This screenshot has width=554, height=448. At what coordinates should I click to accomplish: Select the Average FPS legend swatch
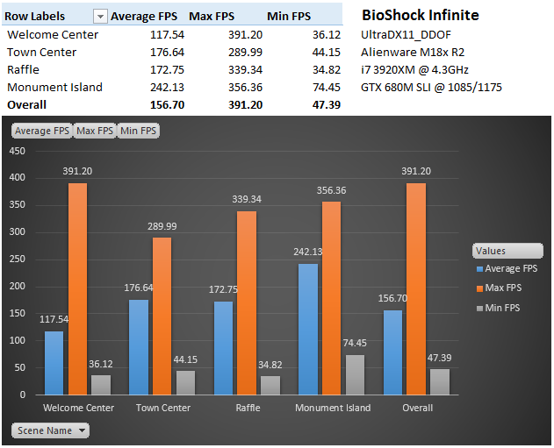point(479,269)
